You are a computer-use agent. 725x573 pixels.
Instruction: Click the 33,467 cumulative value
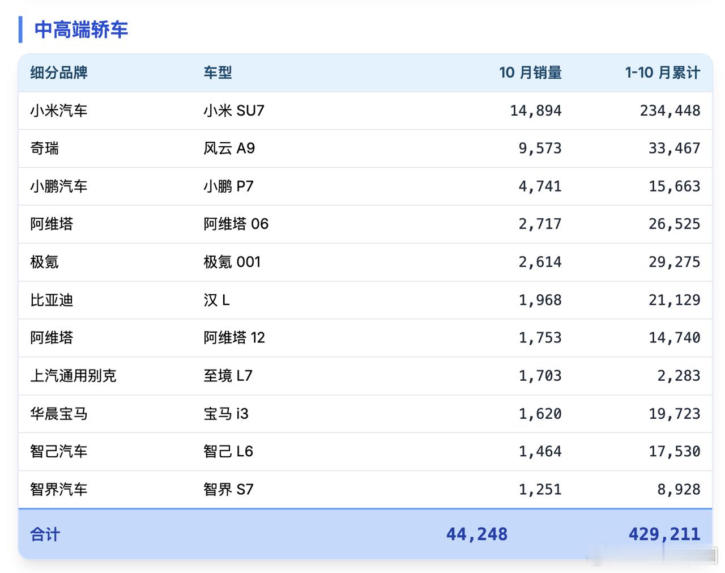click(x=675, y=148)
